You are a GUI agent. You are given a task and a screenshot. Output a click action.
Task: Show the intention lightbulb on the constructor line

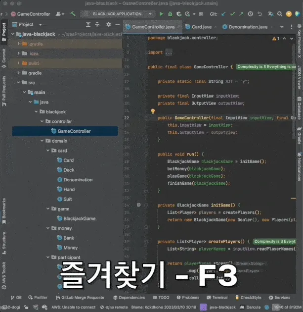153,111
